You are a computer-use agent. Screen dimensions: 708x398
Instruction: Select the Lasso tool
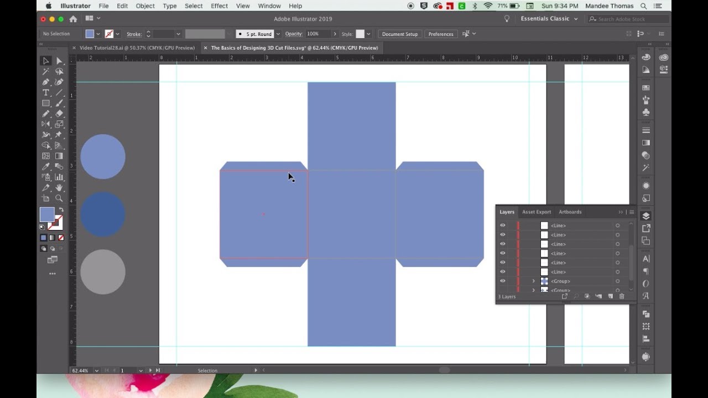59,71
